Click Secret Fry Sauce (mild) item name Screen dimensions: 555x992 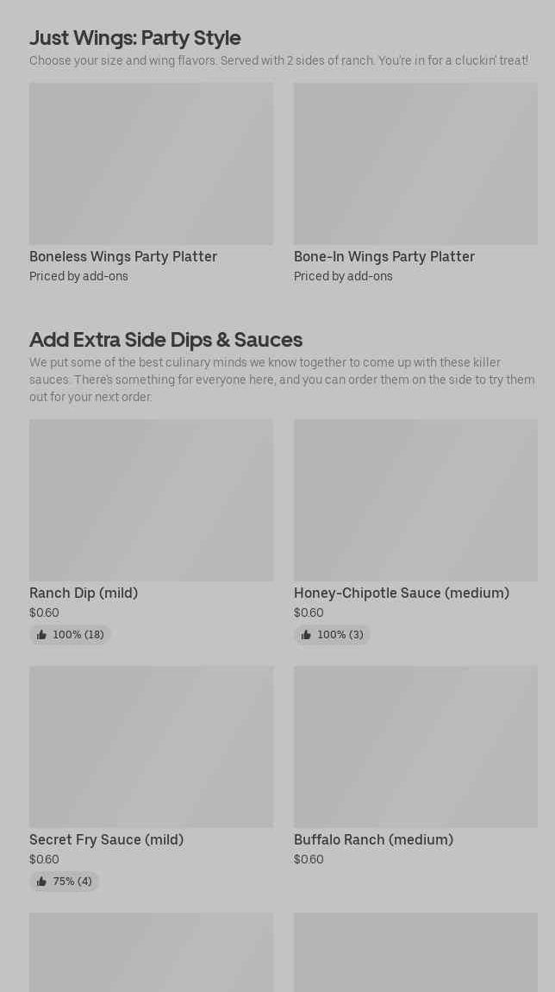(x=106, y=839)
